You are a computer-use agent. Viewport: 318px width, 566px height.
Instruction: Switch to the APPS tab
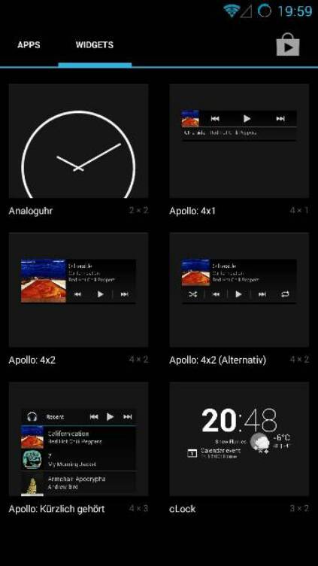pyautogui.click(x=29, y=44)
